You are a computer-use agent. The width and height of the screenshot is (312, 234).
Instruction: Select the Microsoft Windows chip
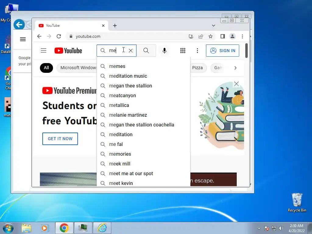click(x=77, y=68)
